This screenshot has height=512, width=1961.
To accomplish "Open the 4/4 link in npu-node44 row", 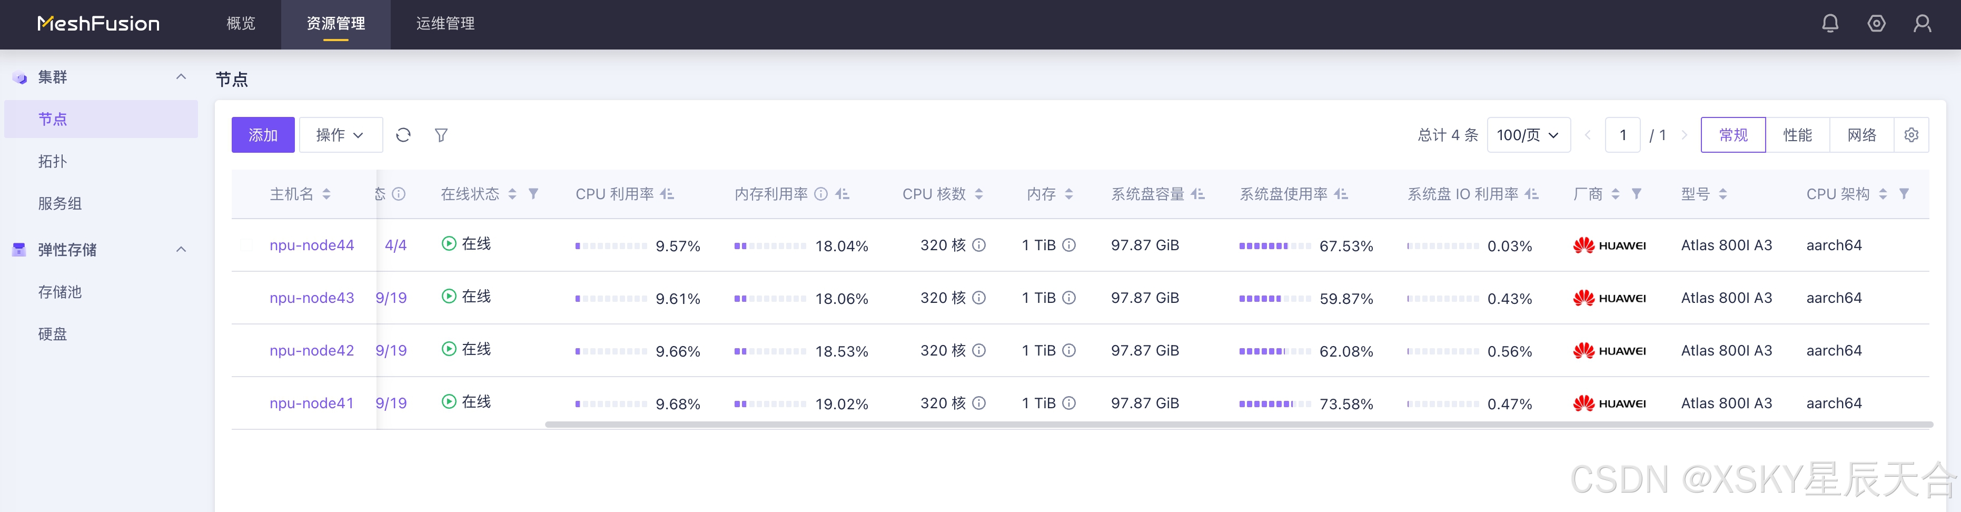I will 396,245.
